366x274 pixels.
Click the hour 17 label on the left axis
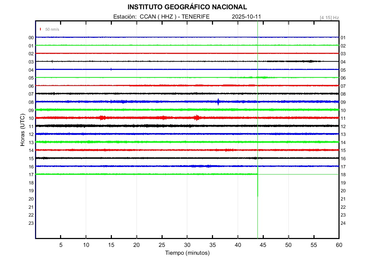tap(31, 174)
